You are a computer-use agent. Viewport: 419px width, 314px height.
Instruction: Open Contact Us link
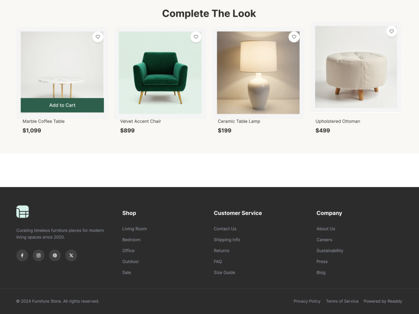point(225,229)
